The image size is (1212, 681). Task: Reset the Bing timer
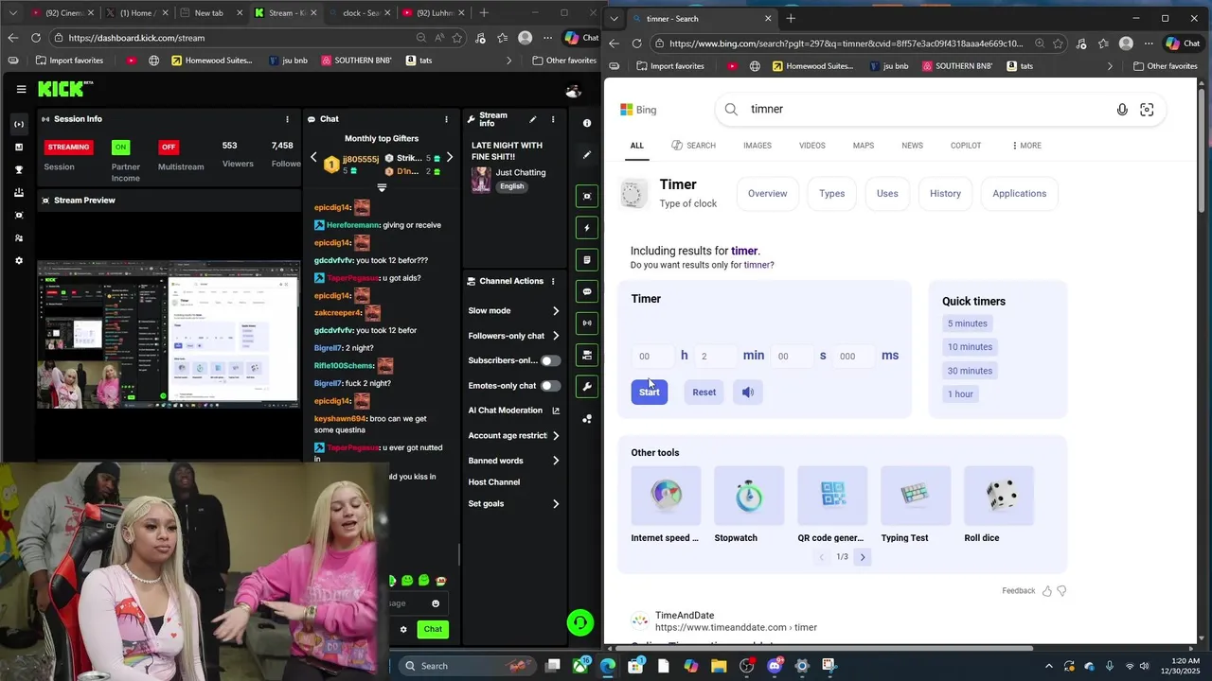[704, 393]
